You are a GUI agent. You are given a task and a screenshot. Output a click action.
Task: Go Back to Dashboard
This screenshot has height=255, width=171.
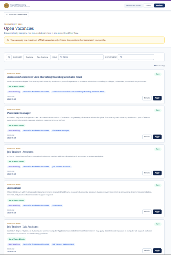[x=16, y=15]
